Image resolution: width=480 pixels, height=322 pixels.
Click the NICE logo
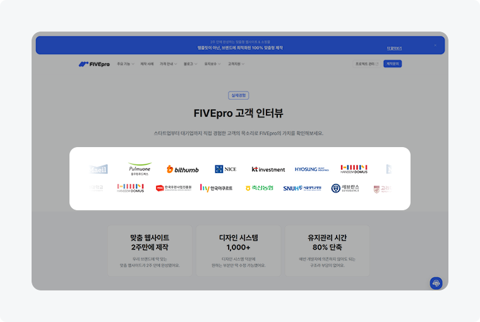click(225, 169)
